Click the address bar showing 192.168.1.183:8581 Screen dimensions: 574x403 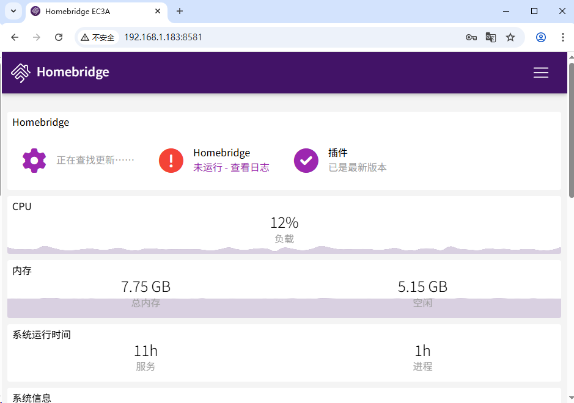[275, 37]
